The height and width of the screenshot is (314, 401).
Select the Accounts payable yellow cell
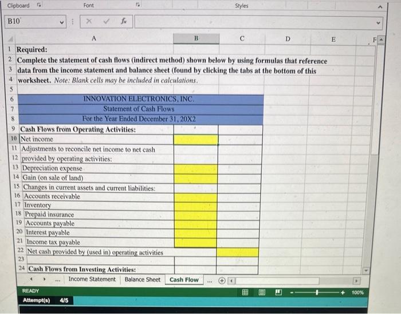pyautogui.click(x=195, y=224)
